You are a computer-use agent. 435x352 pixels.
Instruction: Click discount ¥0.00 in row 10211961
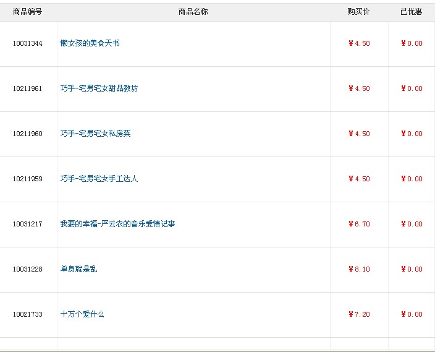point(412,88)
